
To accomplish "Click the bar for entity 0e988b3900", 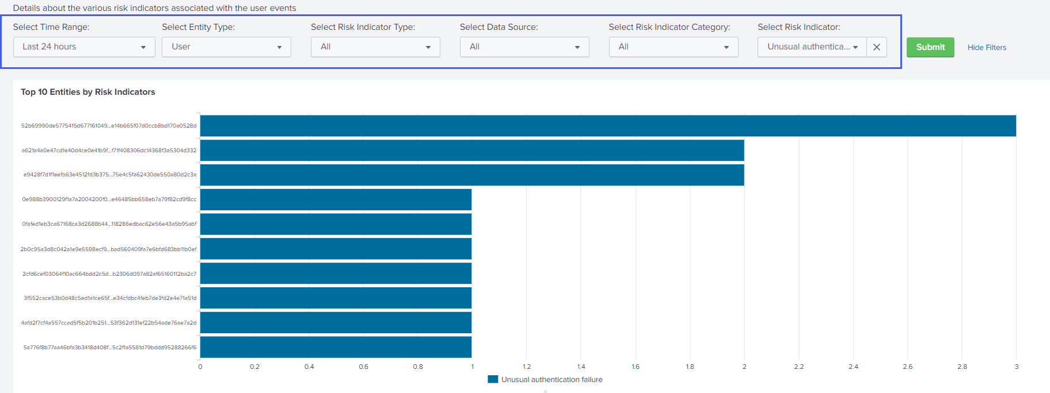I will [336, 199].
